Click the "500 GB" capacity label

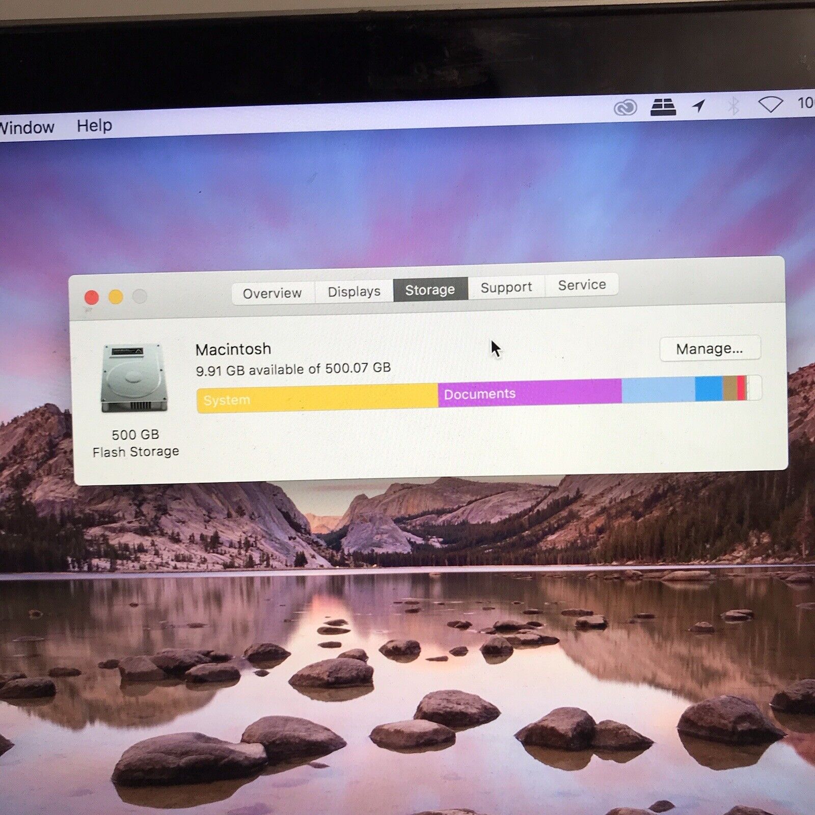135,434
